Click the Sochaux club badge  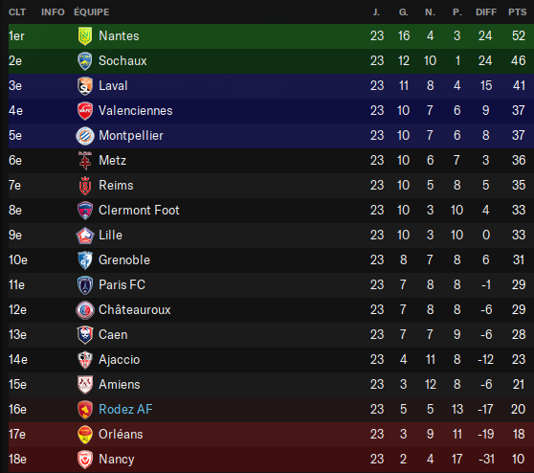tap(85, 61)
